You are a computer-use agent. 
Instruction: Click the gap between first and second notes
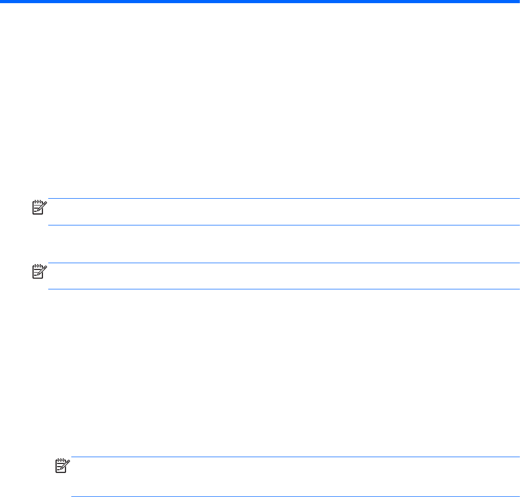tap(260, 244)
